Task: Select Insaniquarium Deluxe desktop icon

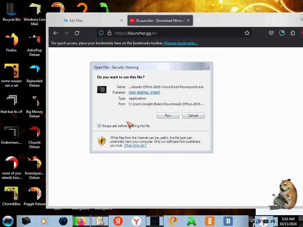Action: [34, 168]
